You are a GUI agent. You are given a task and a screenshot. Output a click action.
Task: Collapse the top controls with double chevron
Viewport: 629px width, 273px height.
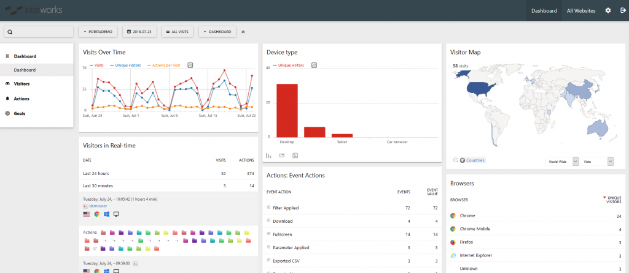[x=243, y=32]
